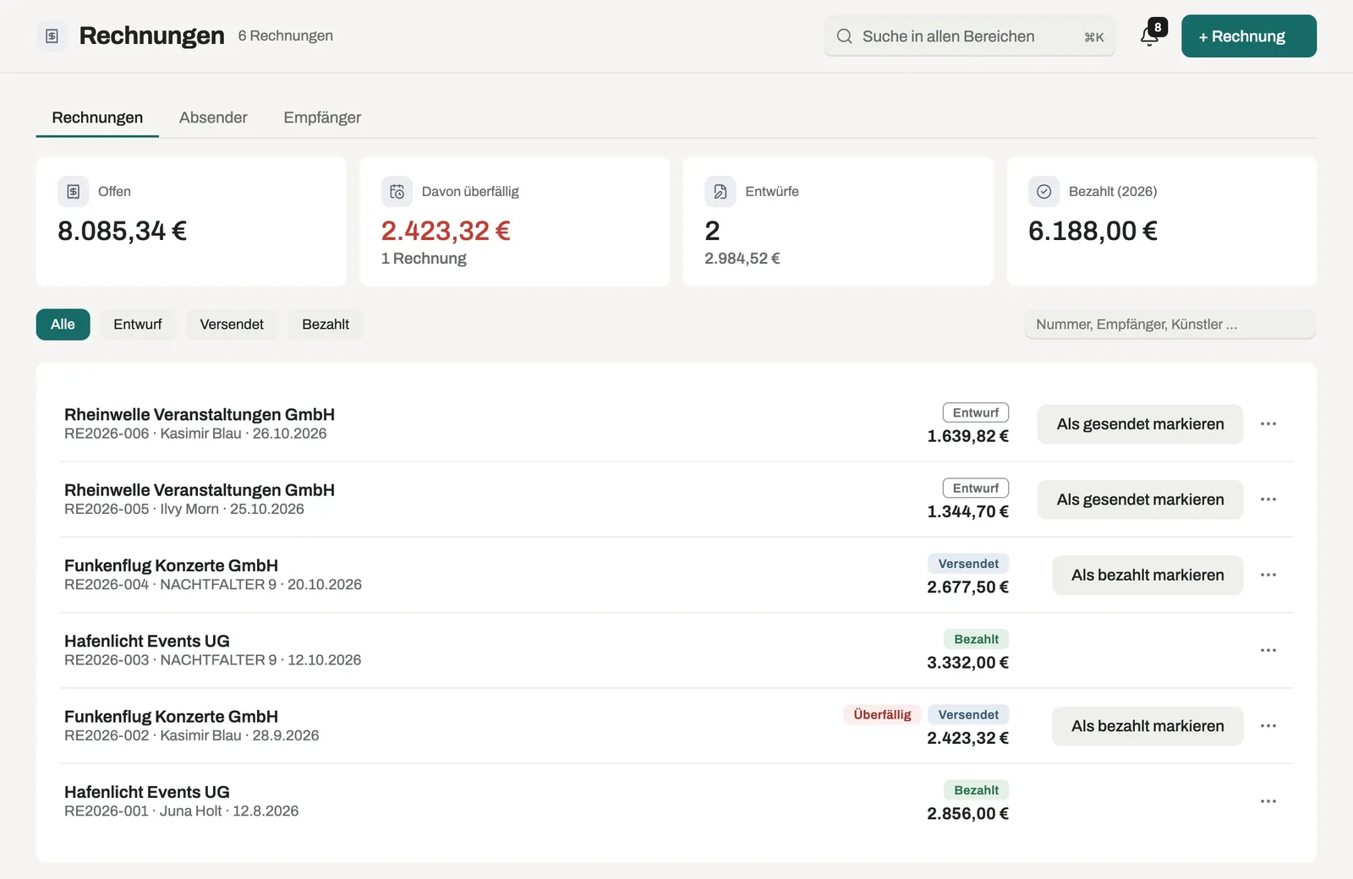This screenshot has width=1353, height=879.
Task: Click the overdue amount 2.423,32 € in card
Action: [446, 231]
